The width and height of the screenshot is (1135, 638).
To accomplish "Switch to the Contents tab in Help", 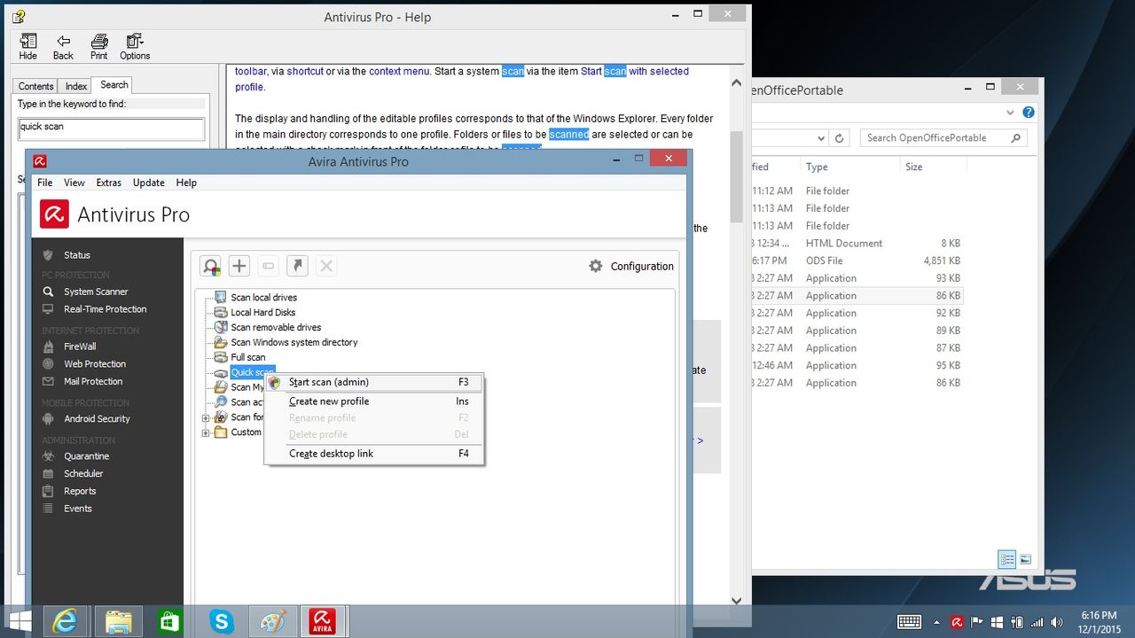I will coord(36,86).
